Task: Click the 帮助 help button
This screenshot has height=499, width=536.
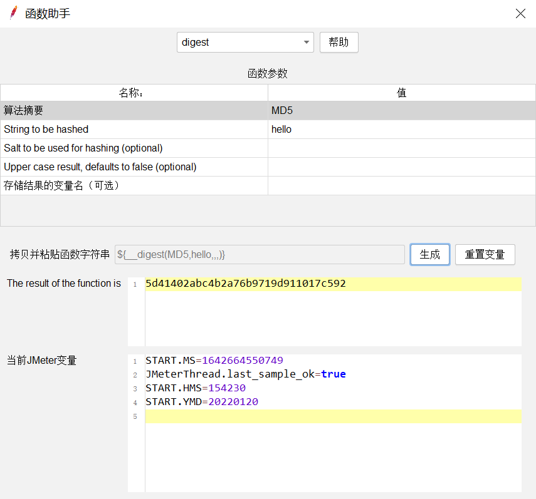Action: (x=339, y=43)
